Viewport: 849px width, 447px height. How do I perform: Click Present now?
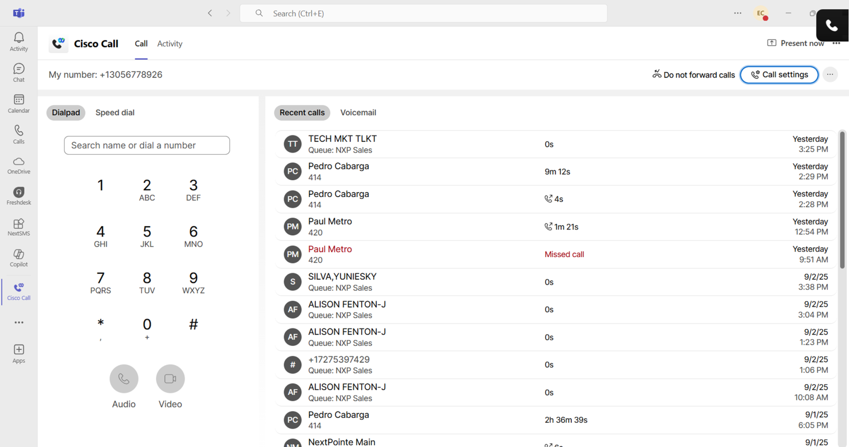795,43
